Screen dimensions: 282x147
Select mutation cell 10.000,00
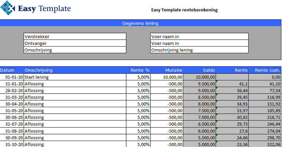[167, 77]
